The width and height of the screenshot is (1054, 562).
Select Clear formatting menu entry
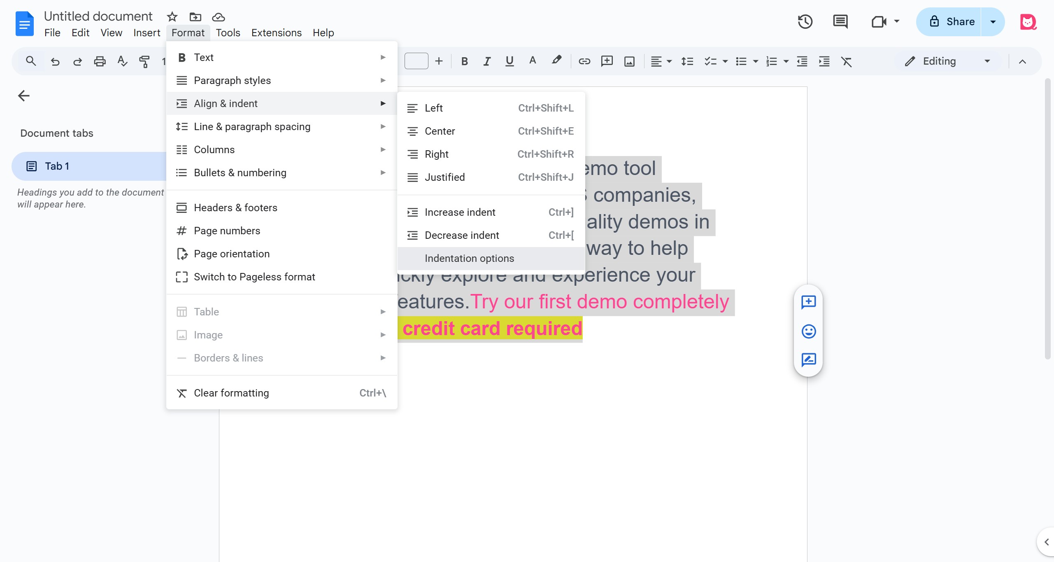tap(282, 393)
